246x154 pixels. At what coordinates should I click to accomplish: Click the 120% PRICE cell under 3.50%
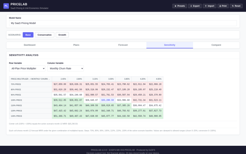point(107,111)
